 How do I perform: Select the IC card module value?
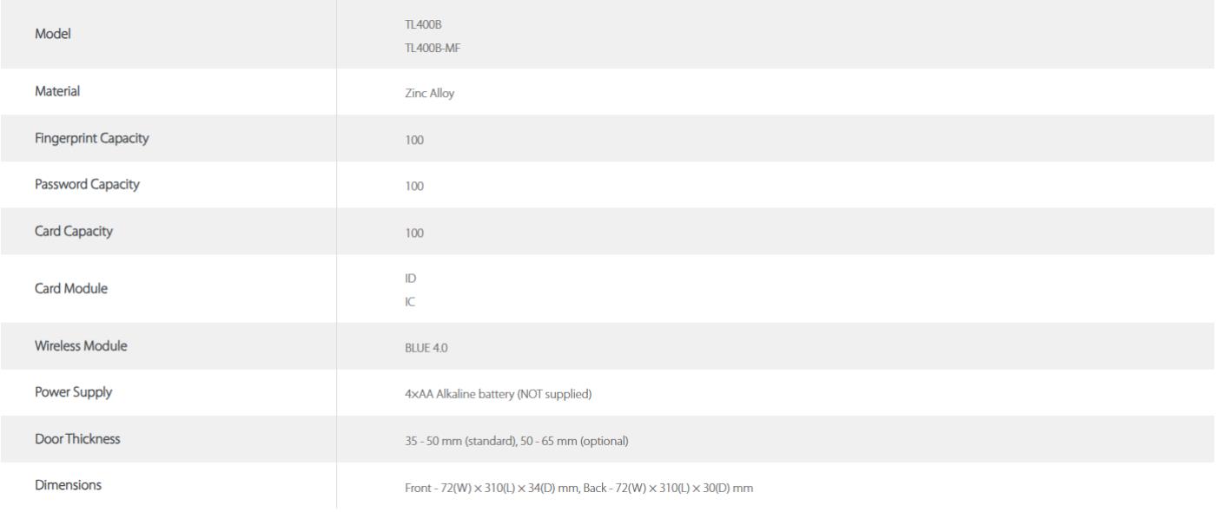pyautogui.click(x=398, y=301)
